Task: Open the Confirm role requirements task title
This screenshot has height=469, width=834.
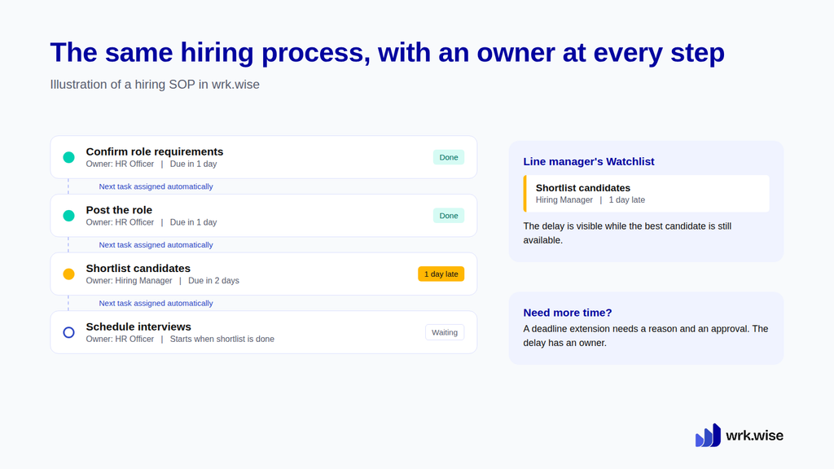Action: coord(155,151)
